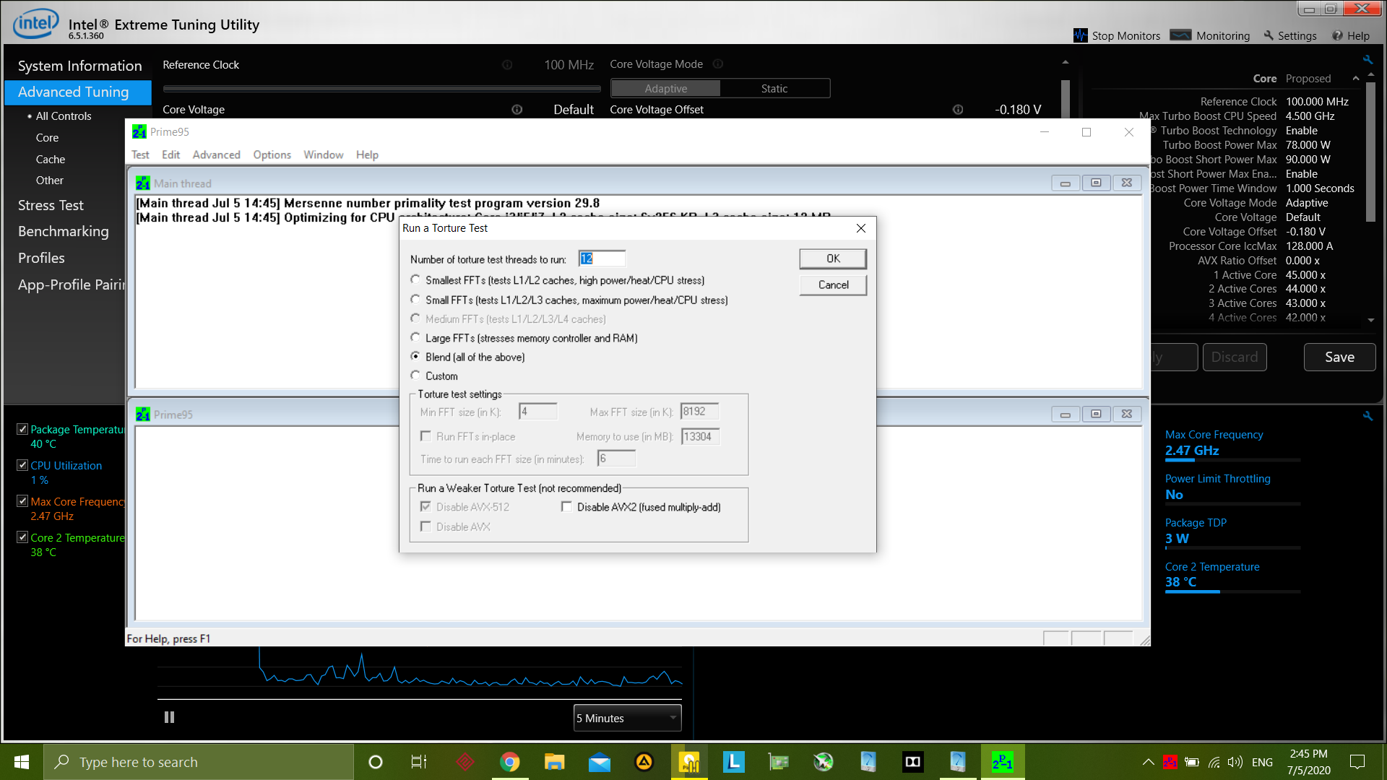Open the 5 Minutes time range dropdown

[x=627, y=718]
